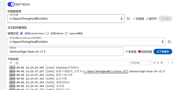Open the 文本到向量 output channel dropdown
Image resolution: width=173 pixels, height=90 pixels.
[141, 63]
